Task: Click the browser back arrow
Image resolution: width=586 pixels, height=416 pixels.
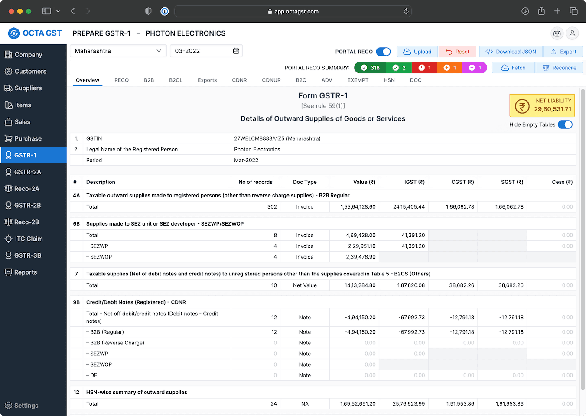Action: pos(73,11)
